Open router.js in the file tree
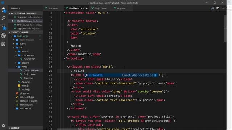The height and width of the screenshot is (130, 232). pos(25,90)
